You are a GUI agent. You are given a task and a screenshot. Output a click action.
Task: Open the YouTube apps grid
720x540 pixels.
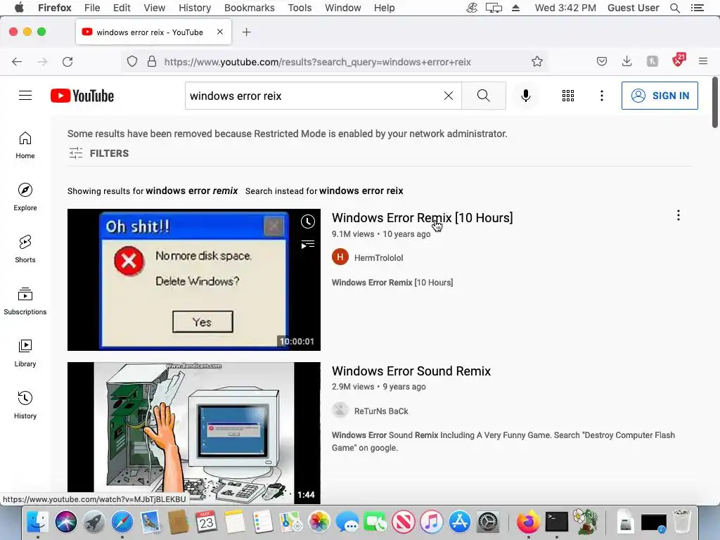pos(568,96)
